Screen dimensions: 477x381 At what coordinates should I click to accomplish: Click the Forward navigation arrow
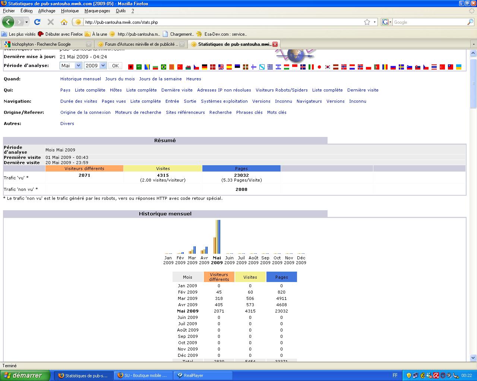19,22
